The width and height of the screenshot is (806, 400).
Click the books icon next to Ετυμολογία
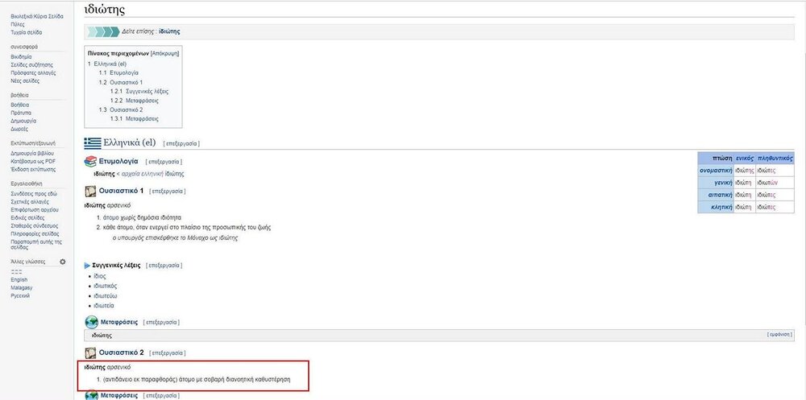(x=90, y=162)
